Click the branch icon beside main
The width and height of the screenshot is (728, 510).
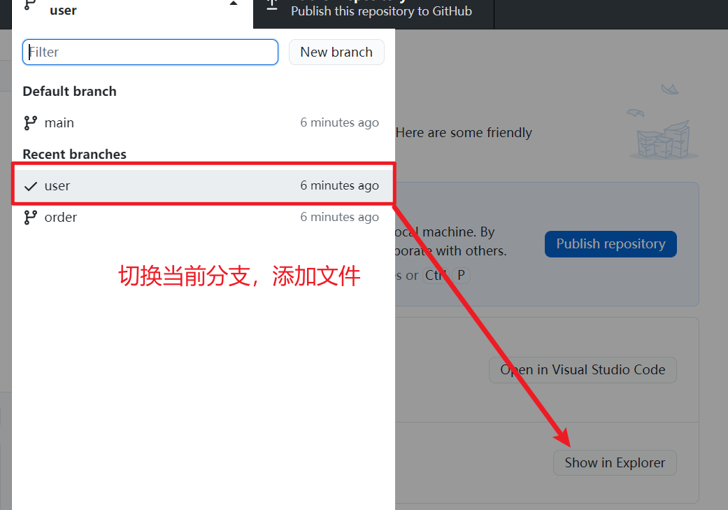coord(30,123)
